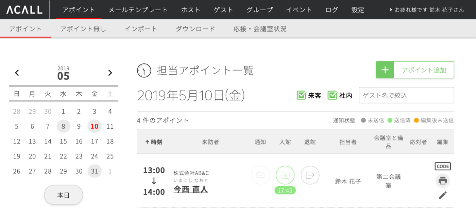Uncheck the 社内 filter checkbox
The height and width of the screenshot is (210, 476).
point(333,95)
